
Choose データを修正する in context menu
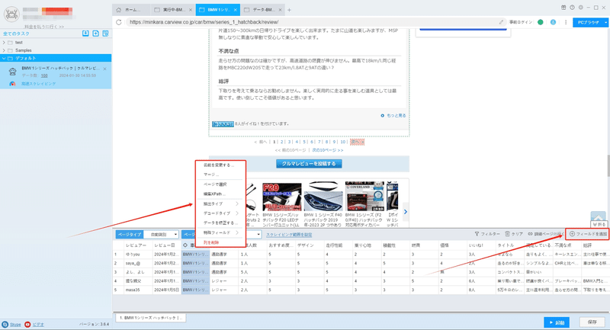[x=220, y=223]
